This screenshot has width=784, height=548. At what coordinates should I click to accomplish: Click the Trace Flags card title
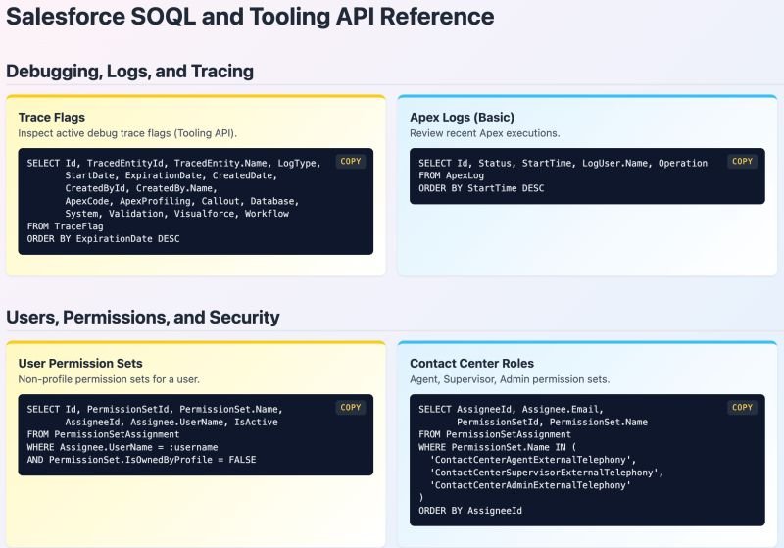(x=52, y=117)
